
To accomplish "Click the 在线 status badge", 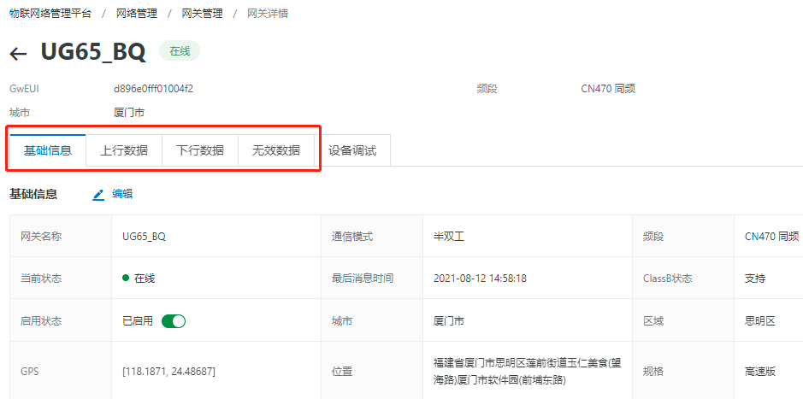I will click(180, 51).
